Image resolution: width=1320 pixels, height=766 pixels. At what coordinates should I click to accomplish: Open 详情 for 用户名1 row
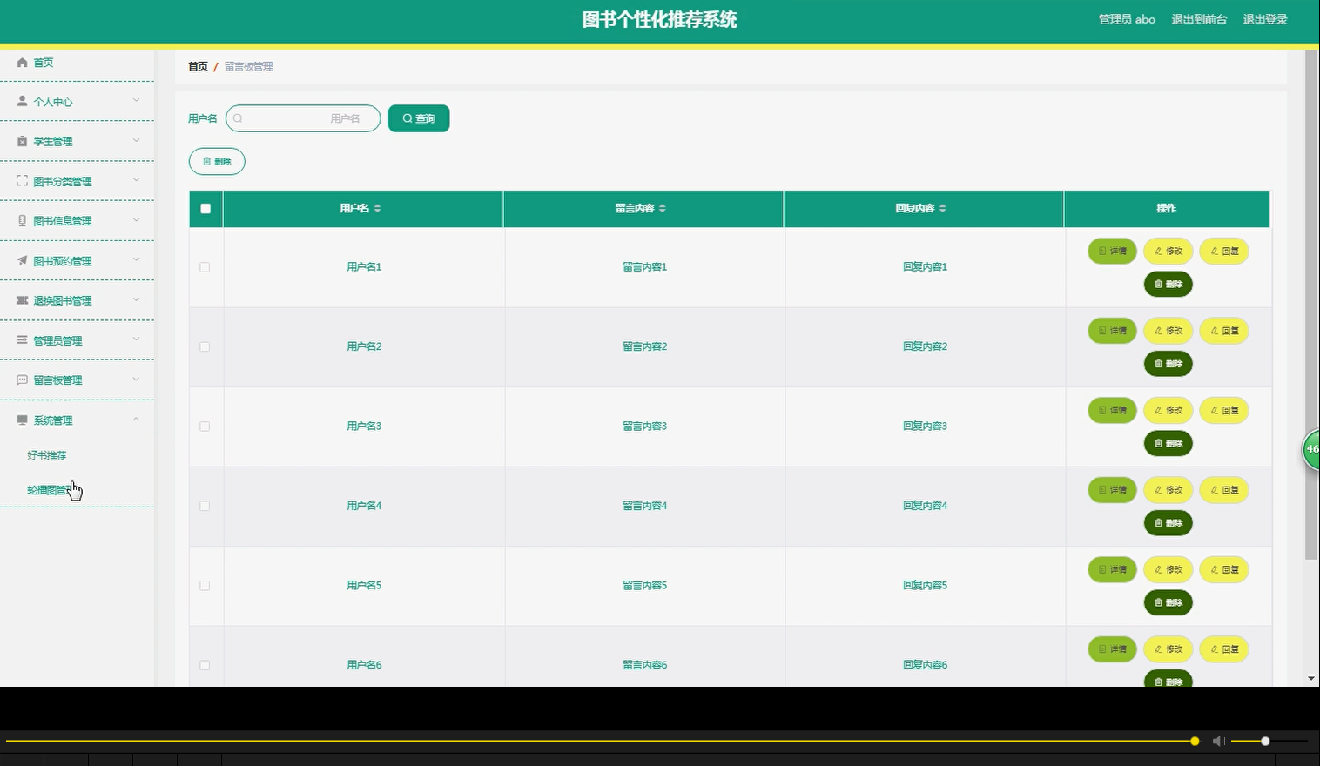click(x=1112, y=251)
